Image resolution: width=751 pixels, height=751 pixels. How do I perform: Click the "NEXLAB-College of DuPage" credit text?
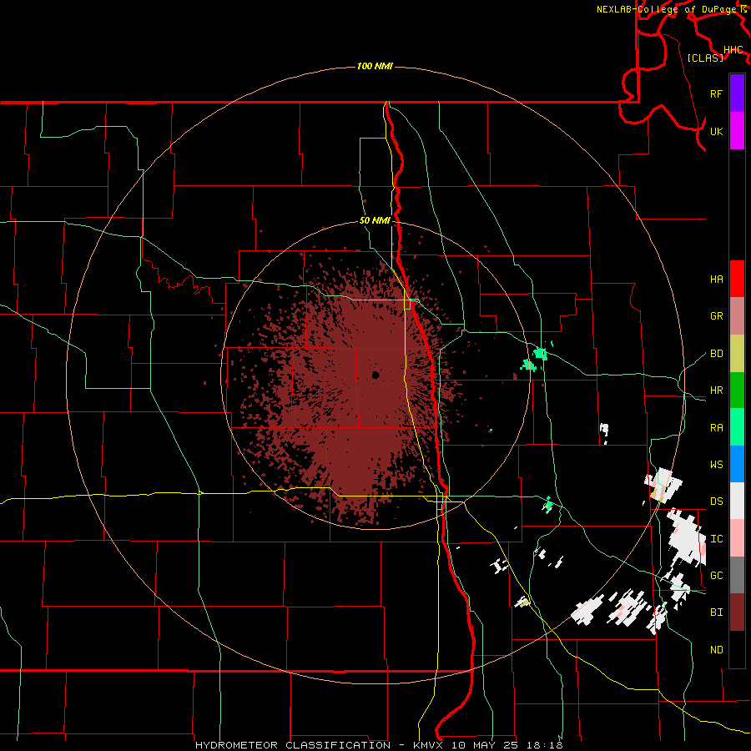(666, 9)
